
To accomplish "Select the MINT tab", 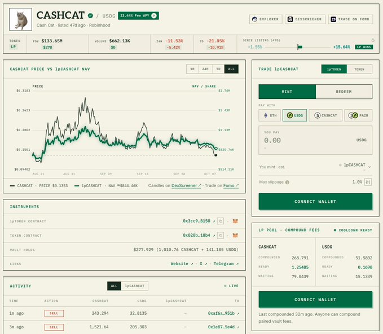I will (287, 92).
